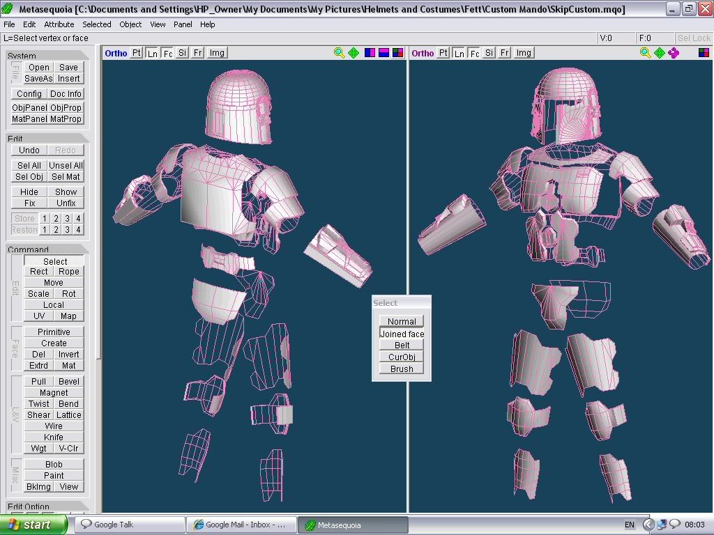
Task: Activate the Magnet command
Action: (54, 393)
